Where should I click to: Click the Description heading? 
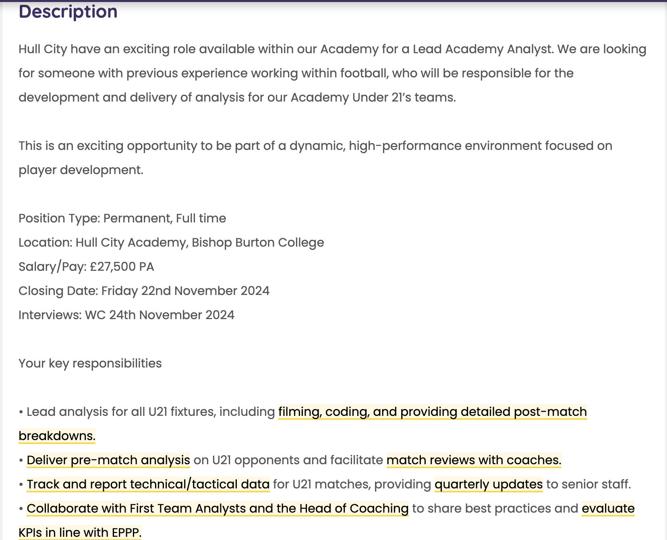[x=68, y=12]
